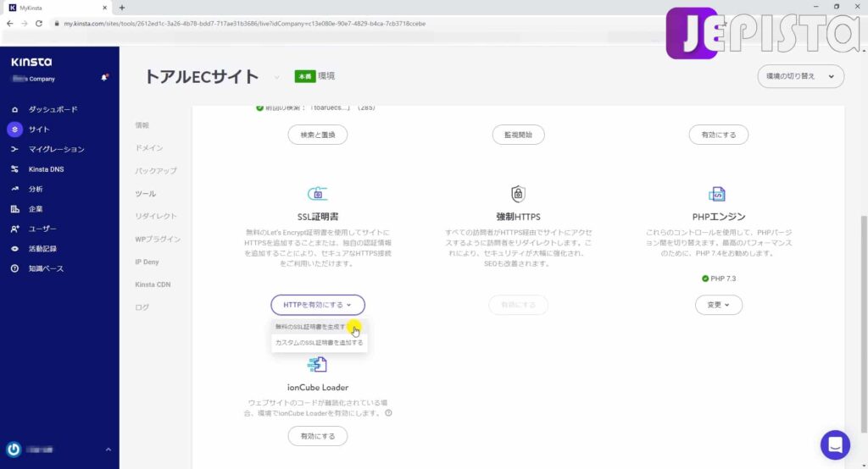
Task: Open 活動記録 page
Action: coord(42,249)
